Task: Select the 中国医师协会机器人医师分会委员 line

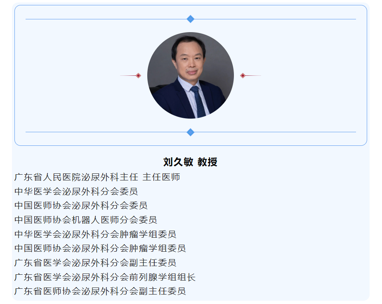Action: 86,220
